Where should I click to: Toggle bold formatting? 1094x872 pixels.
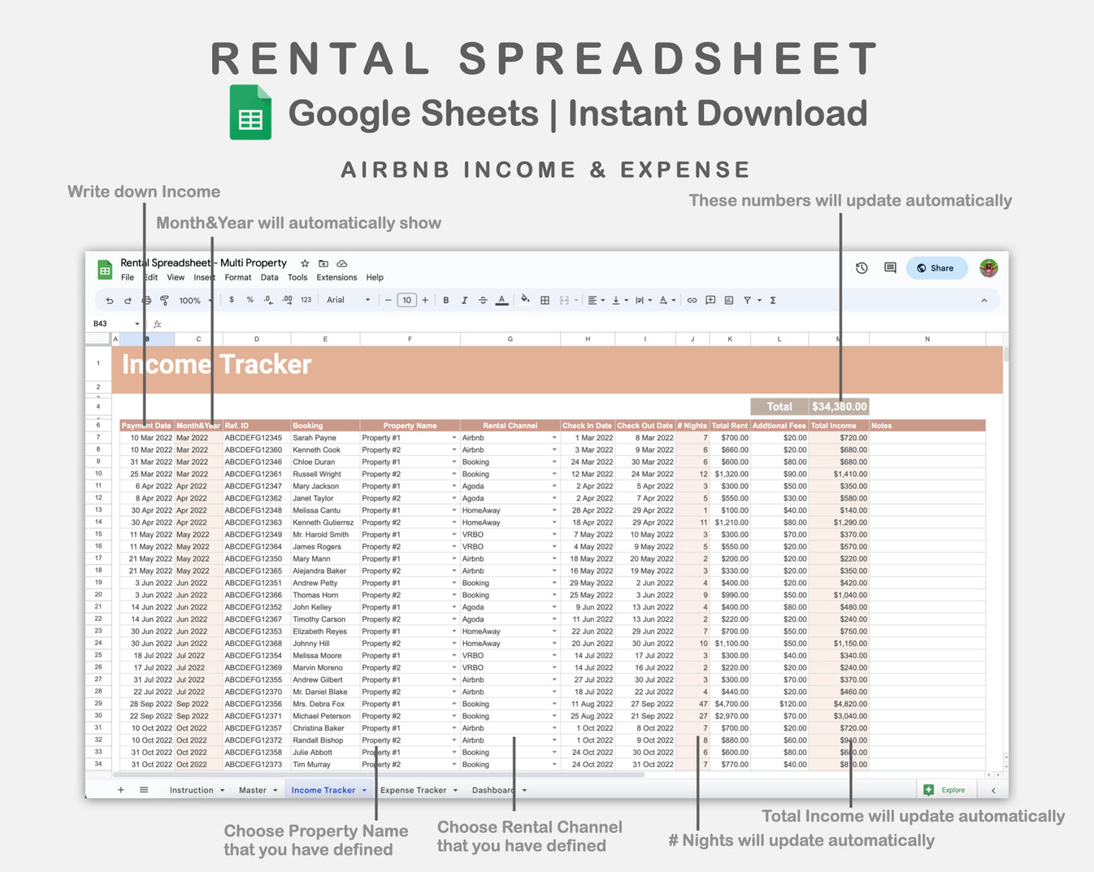[445, 300]
